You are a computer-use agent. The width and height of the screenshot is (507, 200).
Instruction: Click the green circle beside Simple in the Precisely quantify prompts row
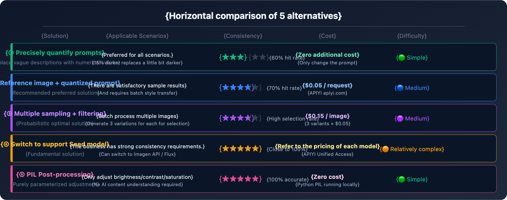[x=401, y=58]
